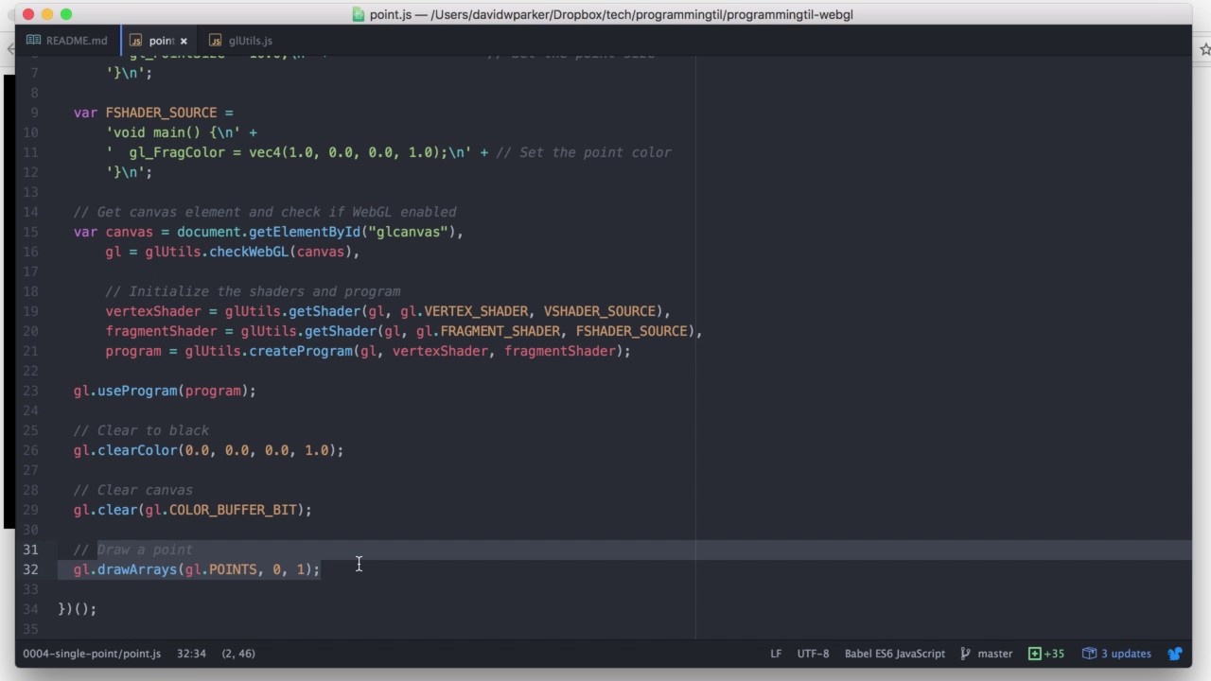Click the package box icon beside 3 updates
Viewport: 1211px width, 681px height.
pyautogui.click(x=1089, y=654)
